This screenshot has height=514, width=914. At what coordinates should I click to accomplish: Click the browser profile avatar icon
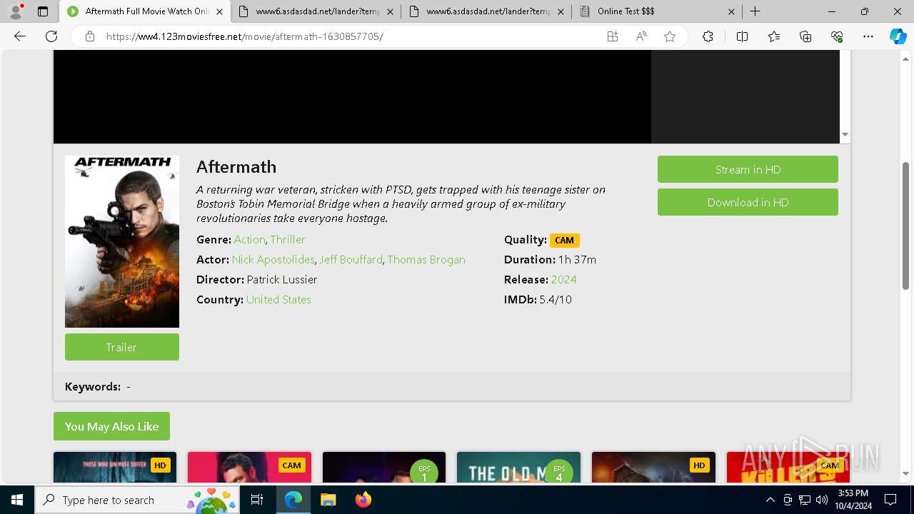click(x=16, y=11)
